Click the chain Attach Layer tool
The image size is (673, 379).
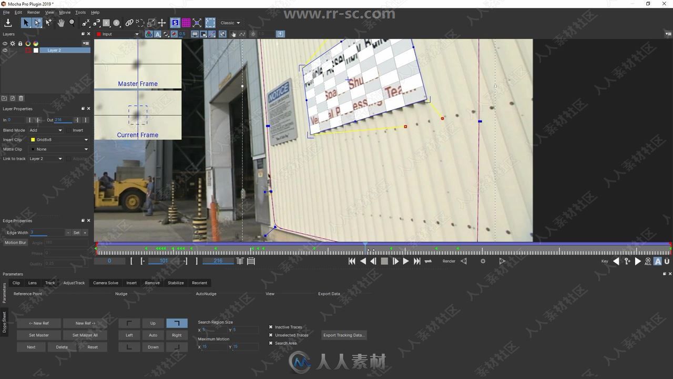129,23
